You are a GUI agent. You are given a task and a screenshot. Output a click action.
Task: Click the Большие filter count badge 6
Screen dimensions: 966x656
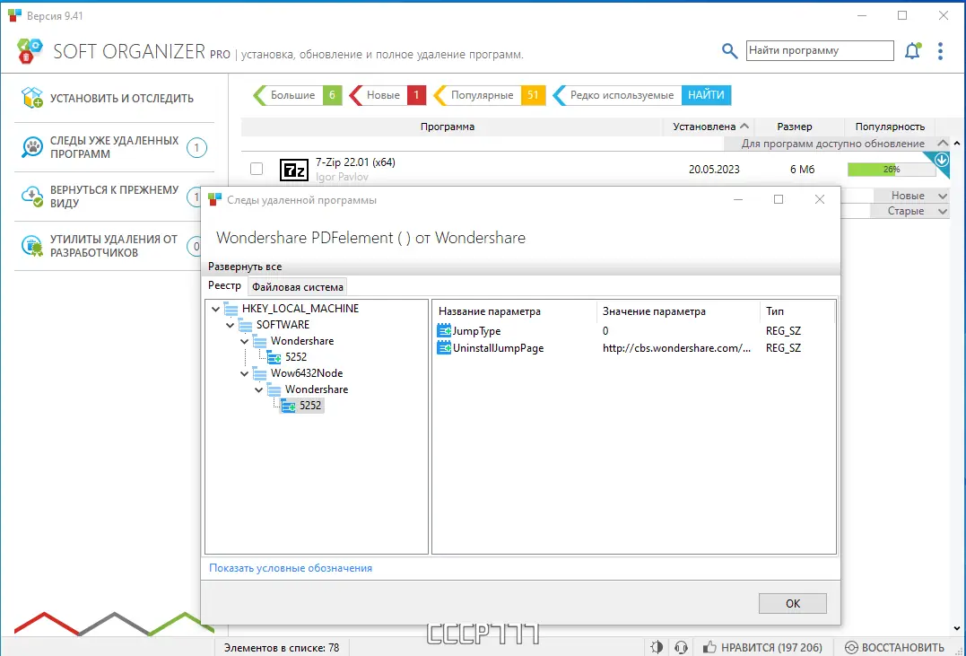(x=332, y=95)
